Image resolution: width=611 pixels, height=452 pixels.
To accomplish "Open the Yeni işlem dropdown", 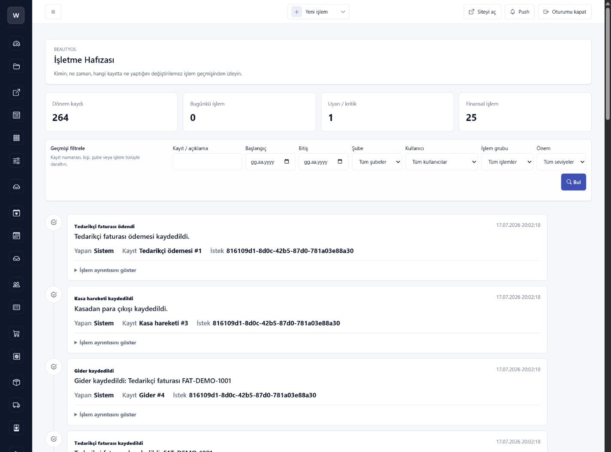I will tap(318, 12).
